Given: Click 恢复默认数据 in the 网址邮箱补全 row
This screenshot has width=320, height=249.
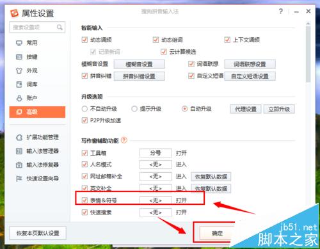Looking at the screenshot, I should click(x=211, y=177).
